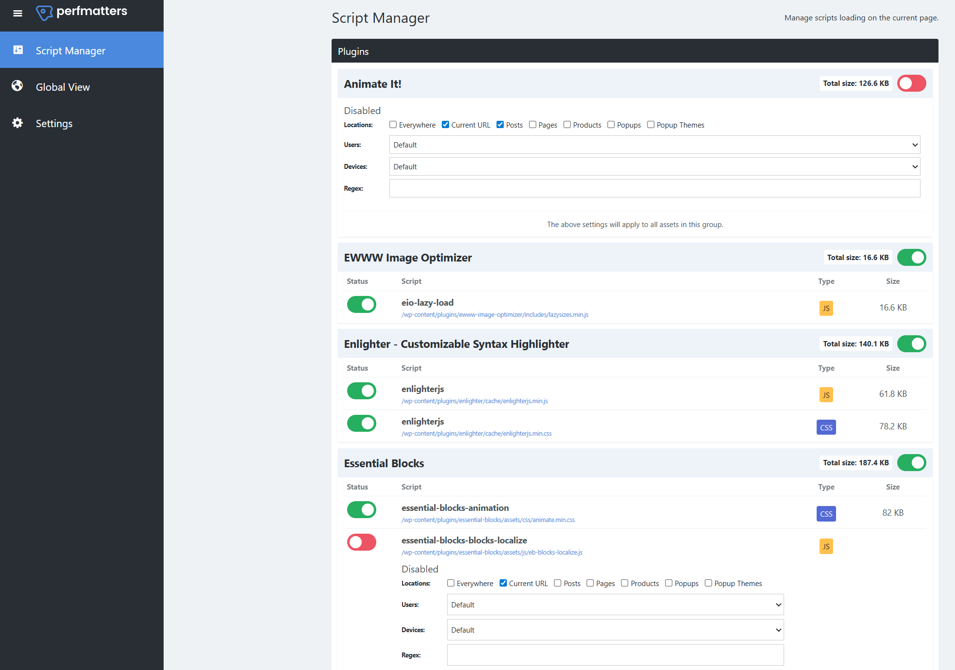Click the Global View globe icon
The width and height of the screenshot is (955, 670).
coord(17,86)
